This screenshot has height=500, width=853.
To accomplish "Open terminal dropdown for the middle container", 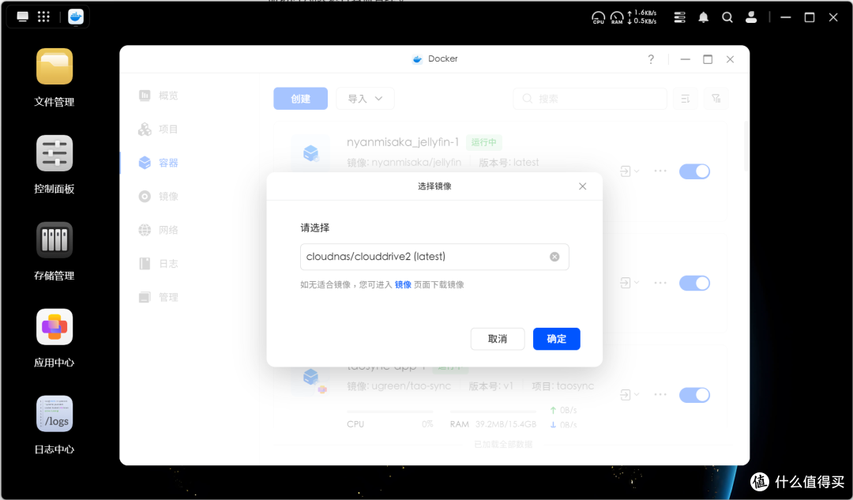I will pyautogui.click(x=629, y=283).
